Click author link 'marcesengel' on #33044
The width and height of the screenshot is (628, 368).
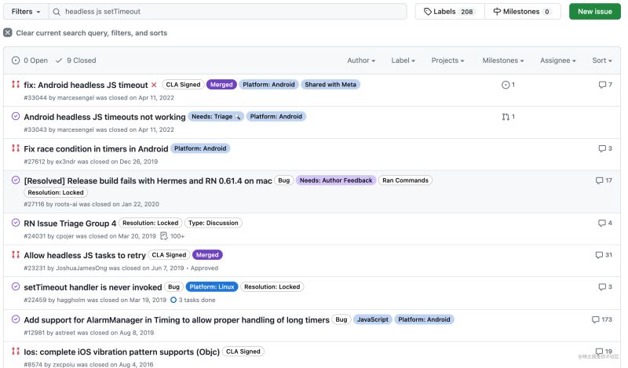click(x=75, y=98)
